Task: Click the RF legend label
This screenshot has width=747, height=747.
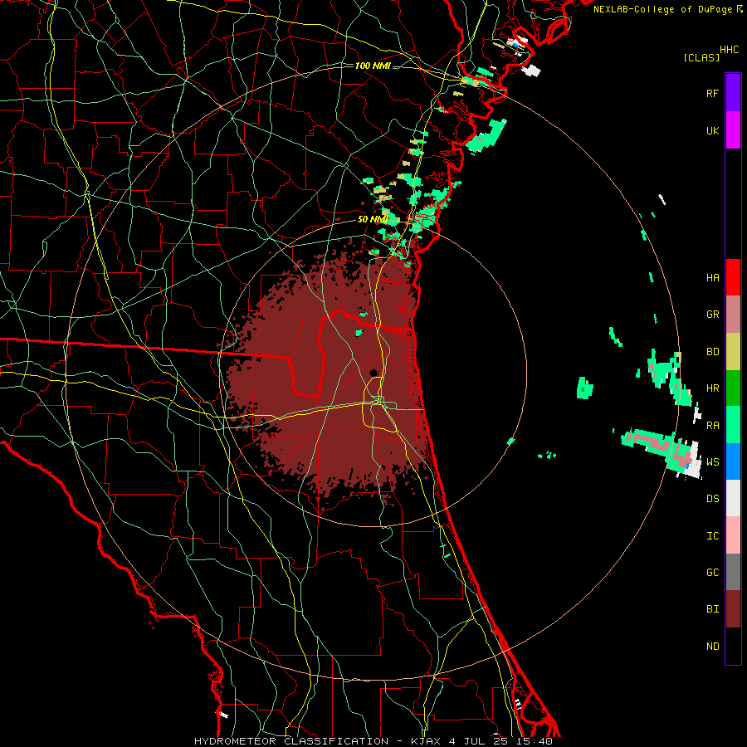Action: tap(712, 93)
